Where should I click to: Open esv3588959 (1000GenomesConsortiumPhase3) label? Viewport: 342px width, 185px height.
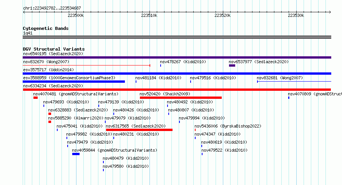click(x=69, y=78)
